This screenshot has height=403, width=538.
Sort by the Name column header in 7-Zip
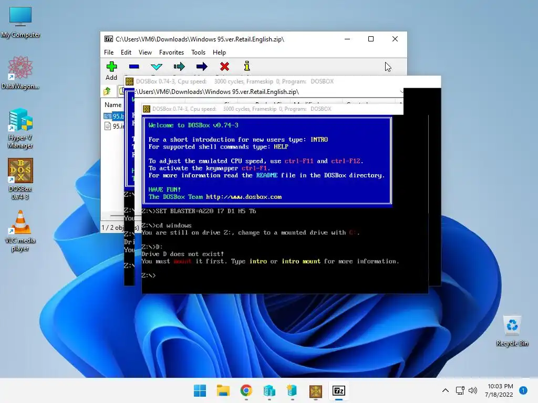point(113,105)
